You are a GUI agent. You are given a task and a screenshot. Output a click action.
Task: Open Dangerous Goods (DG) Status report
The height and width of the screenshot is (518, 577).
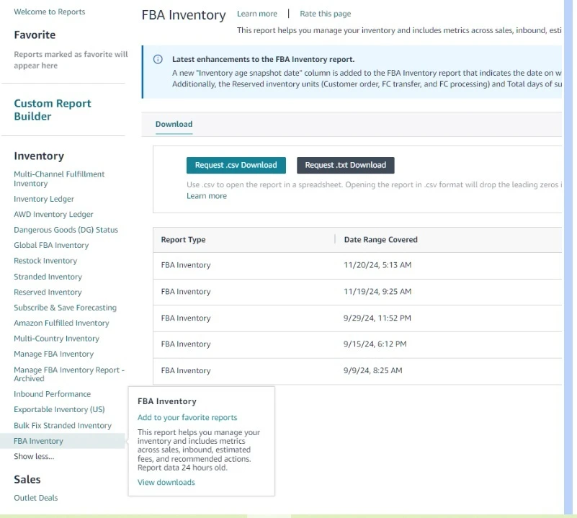pos(66,230)
